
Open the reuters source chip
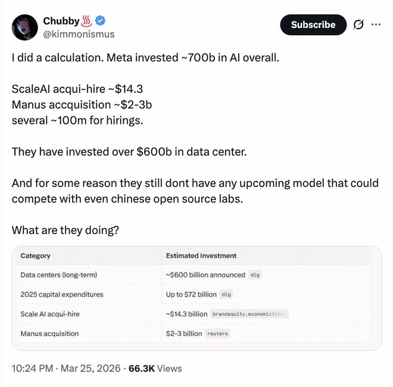[217, 334]
